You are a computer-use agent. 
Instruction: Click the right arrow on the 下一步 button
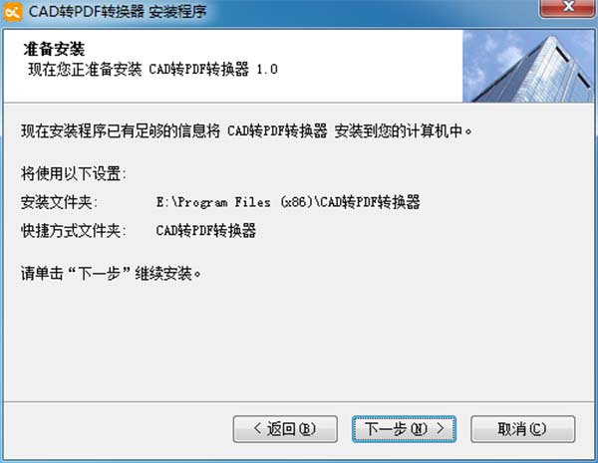tap(441, 428)
